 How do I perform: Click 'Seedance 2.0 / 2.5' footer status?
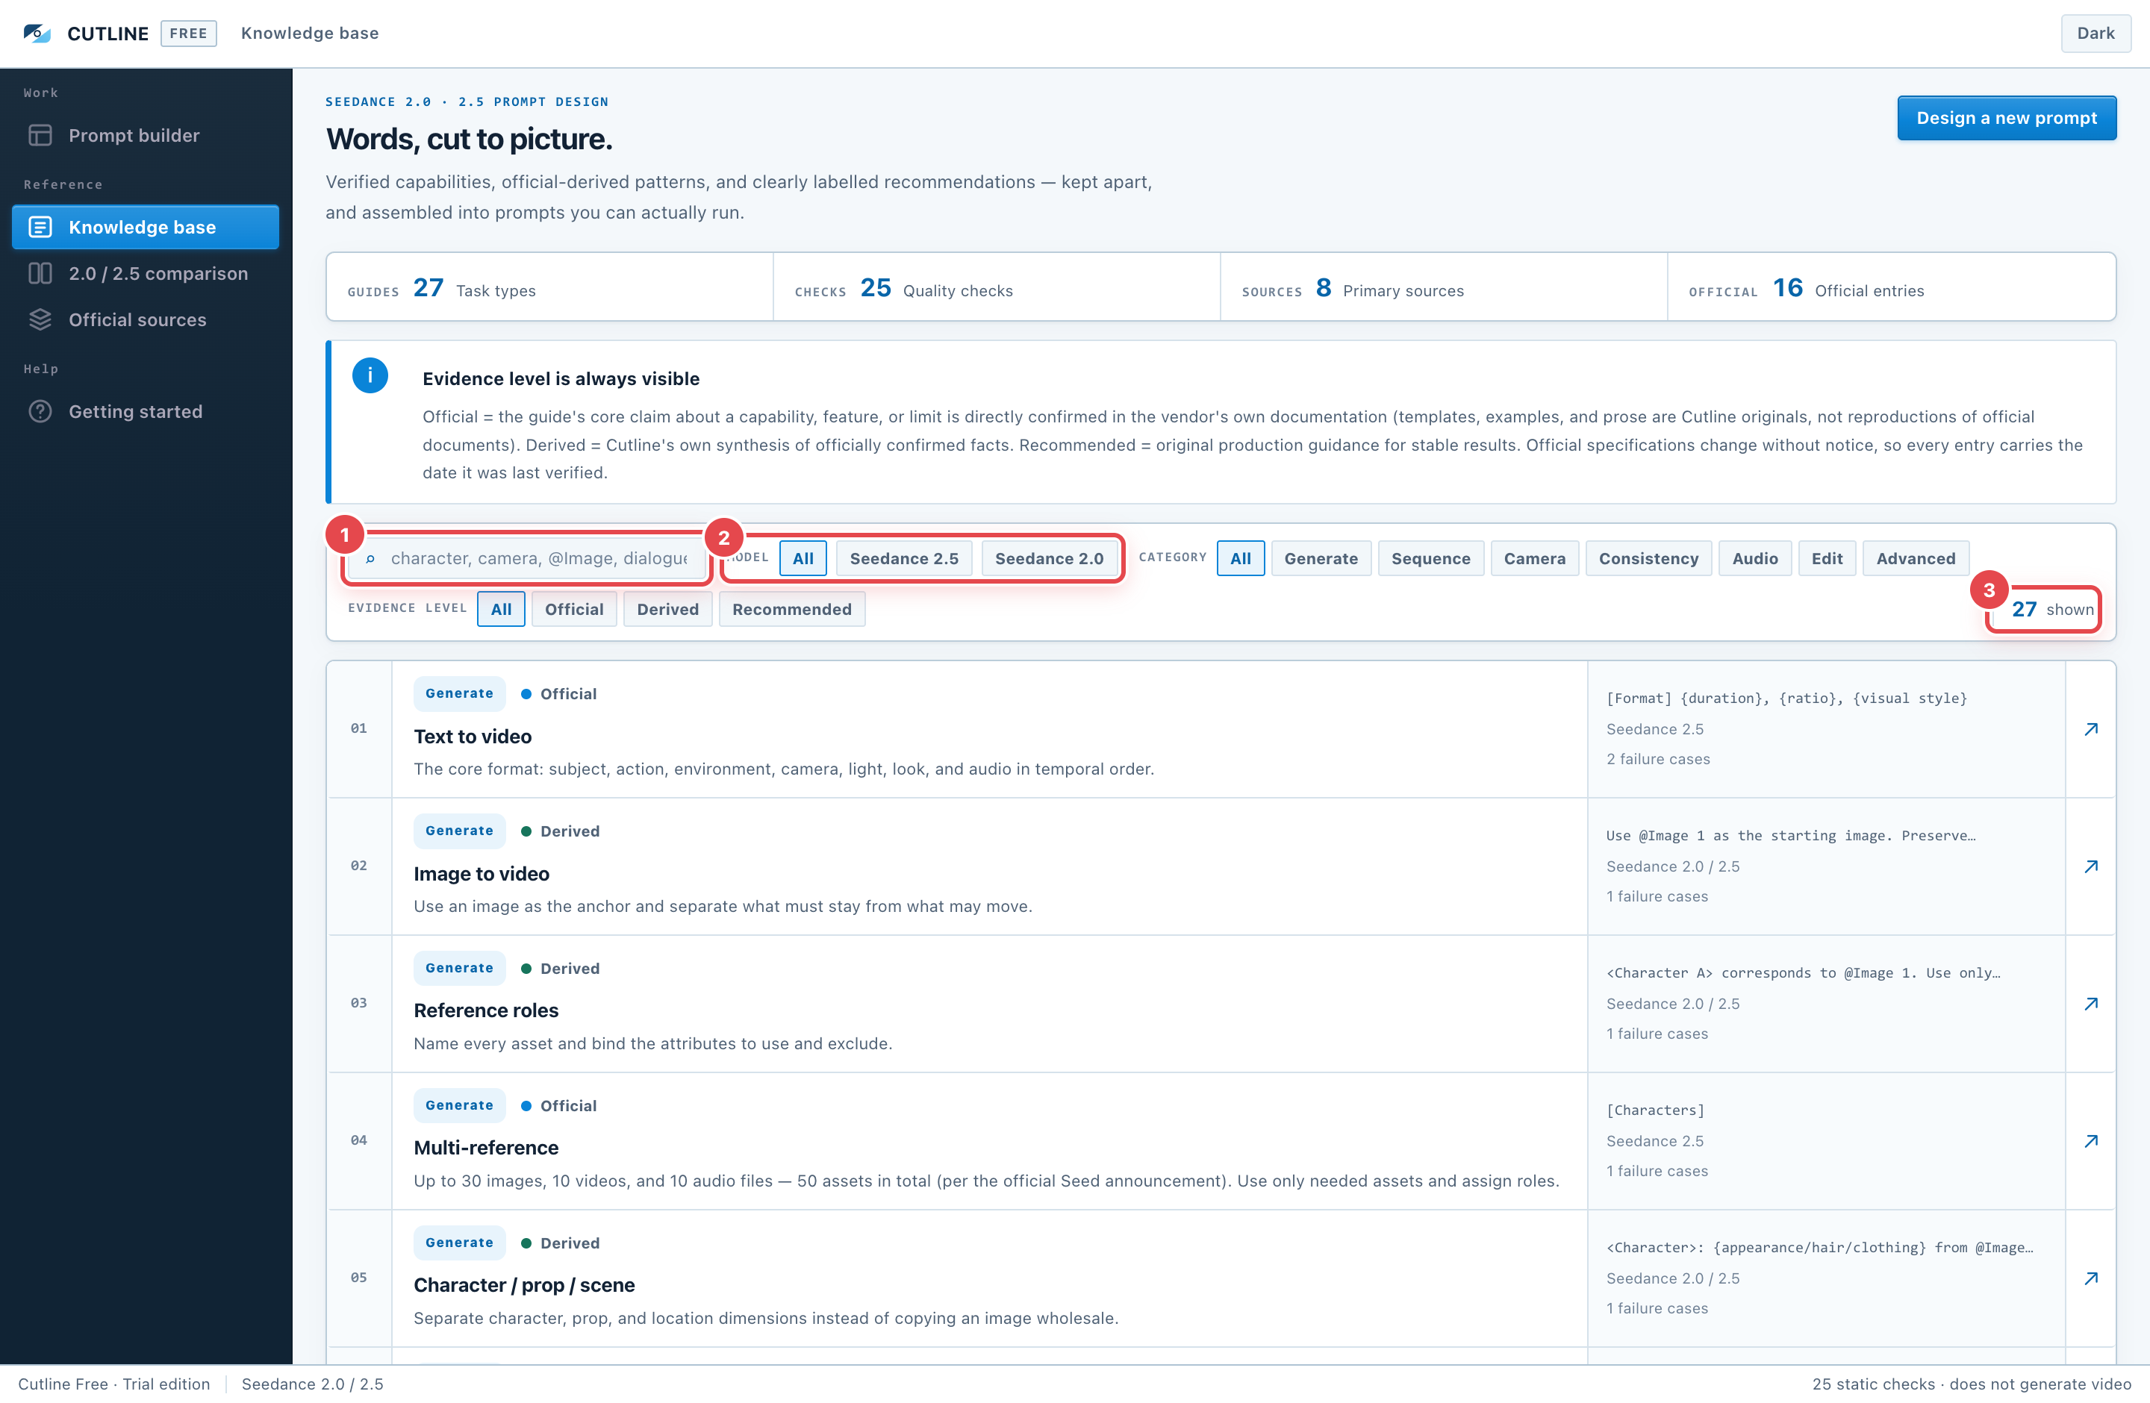(x=313, y=1384)
